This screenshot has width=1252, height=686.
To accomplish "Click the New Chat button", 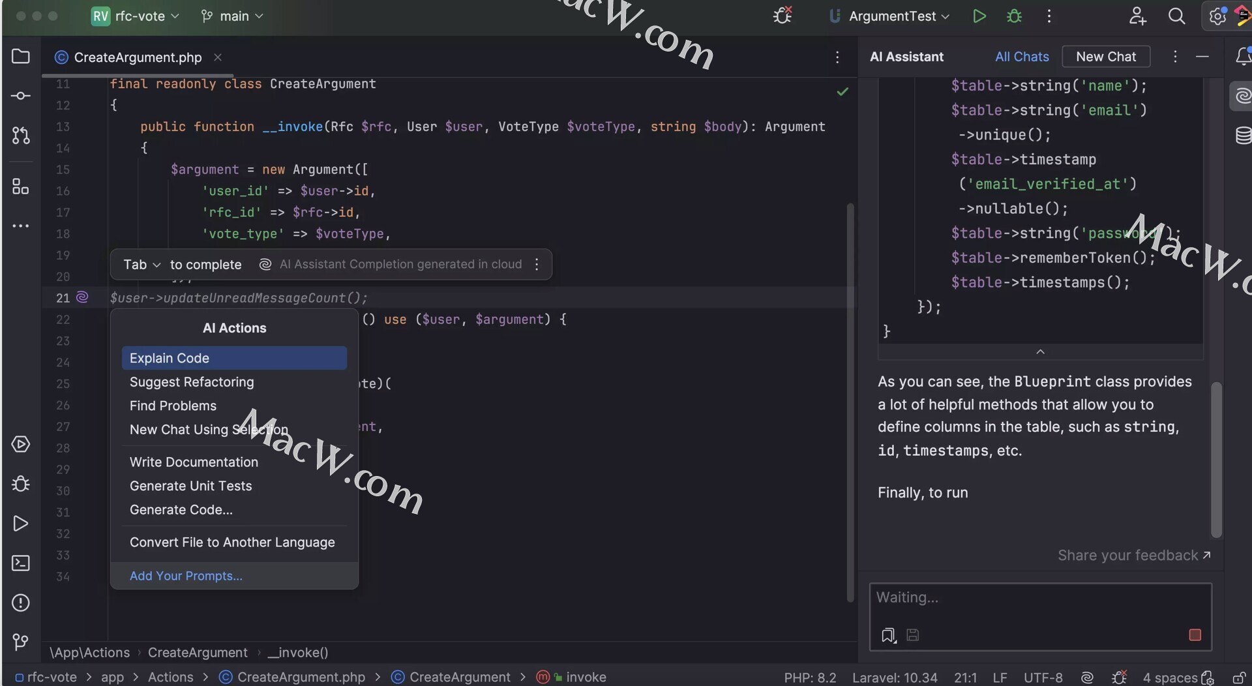I will click(1105, 57).
